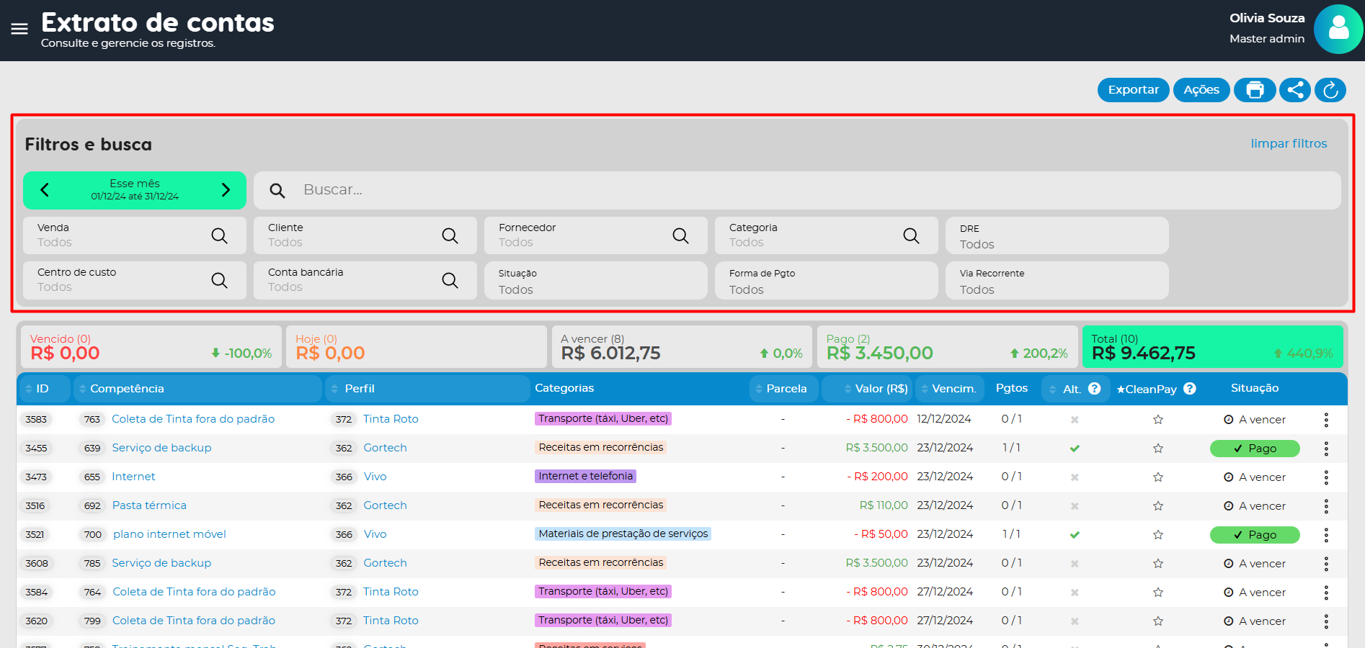The image size is (1365, 648).
Task: Open Centro de custo search icon
Action: pyautogui.click(x=220, y=280)
